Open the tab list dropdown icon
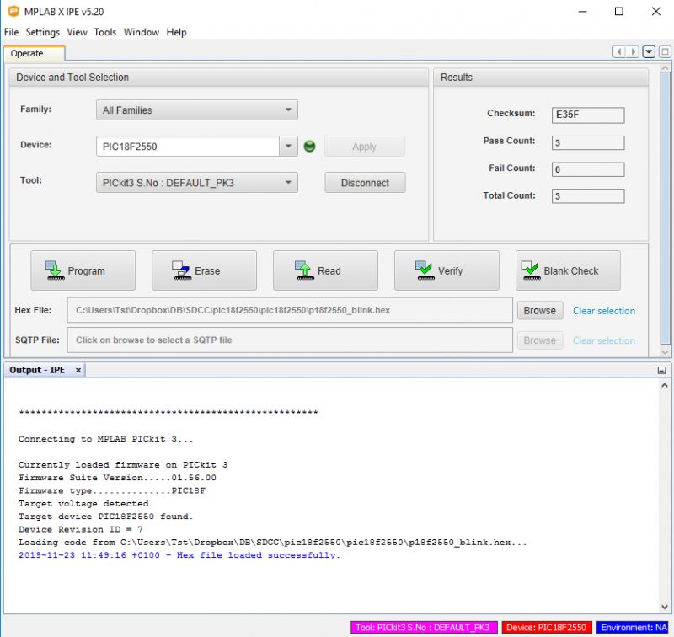 pyautogui.click(x=649, y=52)
